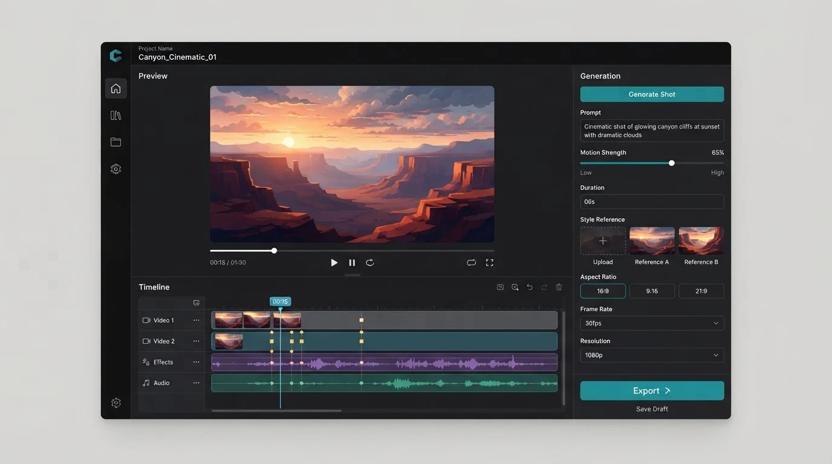
Task: Go to Home in the sidebar
Action: coord(116,89)
